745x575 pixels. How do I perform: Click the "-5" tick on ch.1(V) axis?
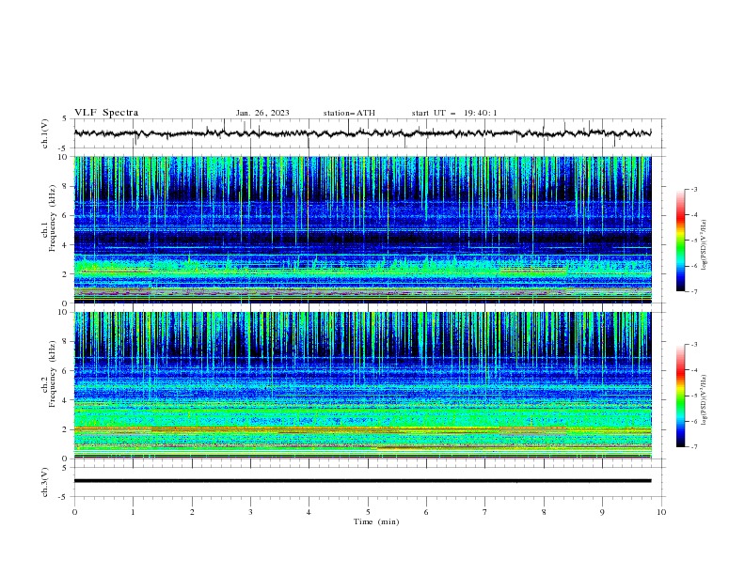coord(64,148)
